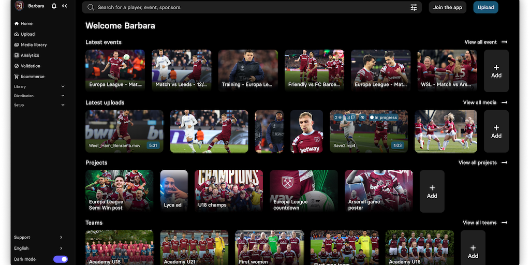
Task: Click the Validation checkmark sidebar icon
Action: coord(17,66)
